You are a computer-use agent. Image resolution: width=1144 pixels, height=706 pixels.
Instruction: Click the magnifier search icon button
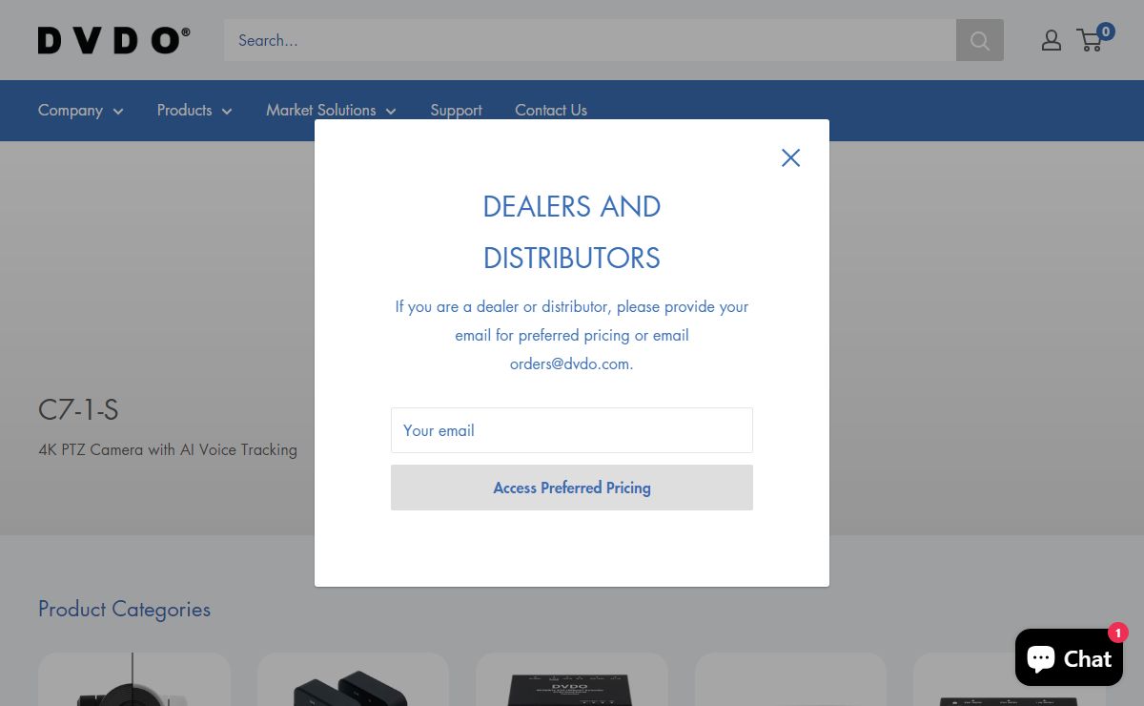pyautogui.click(x=980, y=40)
